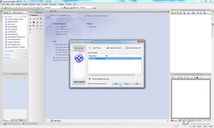Screen dimensions: 214x128
Task: Toggle Show this Dialog at Startup checkbox
Action: click(x=88, y=84)
